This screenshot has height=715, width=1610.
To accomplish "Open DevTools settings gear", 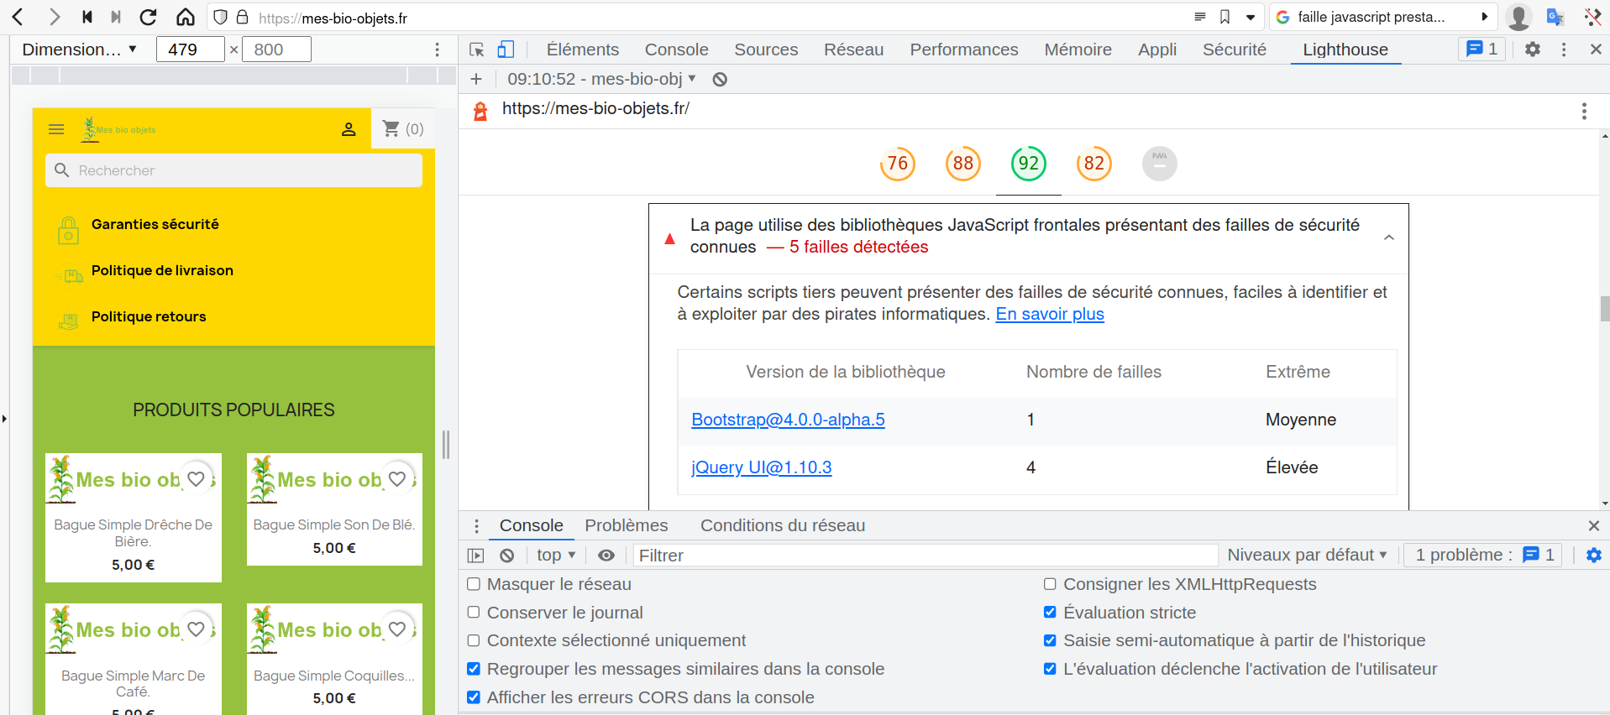I will click(1533, 50).
